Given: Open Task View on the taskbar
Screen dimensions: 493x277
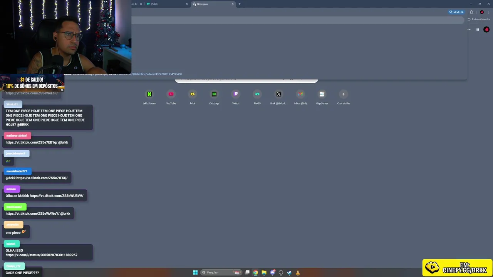Looking at the screenshot, I should pyautogui.click(x=247, y=272).
